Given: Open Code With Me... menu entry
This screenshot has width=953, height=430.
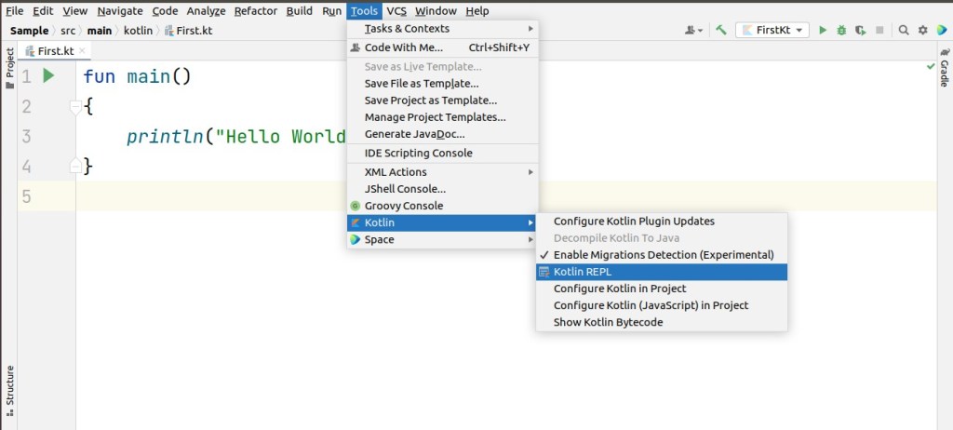Looking at the screenshot, I should point(442,47).
